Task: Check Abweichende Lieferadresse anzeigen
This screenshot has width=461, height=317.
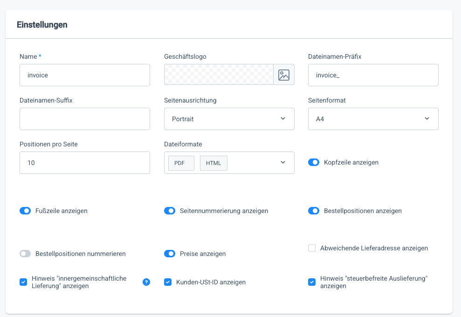Action: pos(312,248)
